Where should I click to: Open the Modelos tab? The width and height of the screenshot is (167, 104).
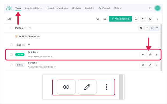[90, 8]
